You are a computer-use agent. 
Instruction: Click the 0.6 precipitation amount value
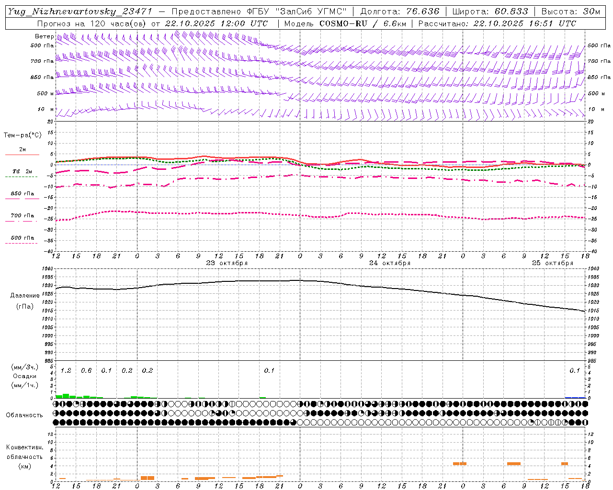point(86,371)
